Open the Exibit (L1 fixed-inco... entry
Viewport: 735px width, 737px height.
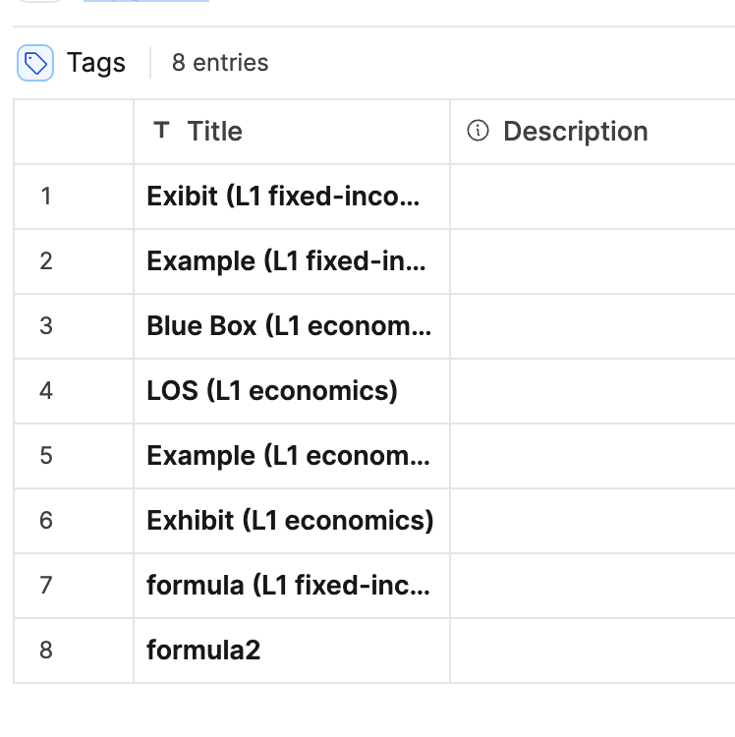(283, 196)
